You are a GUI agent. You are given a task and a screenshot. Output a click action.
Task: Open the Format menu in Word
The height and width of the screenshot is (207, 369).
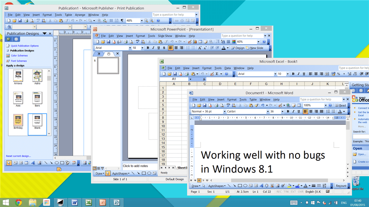pos(232,100)
